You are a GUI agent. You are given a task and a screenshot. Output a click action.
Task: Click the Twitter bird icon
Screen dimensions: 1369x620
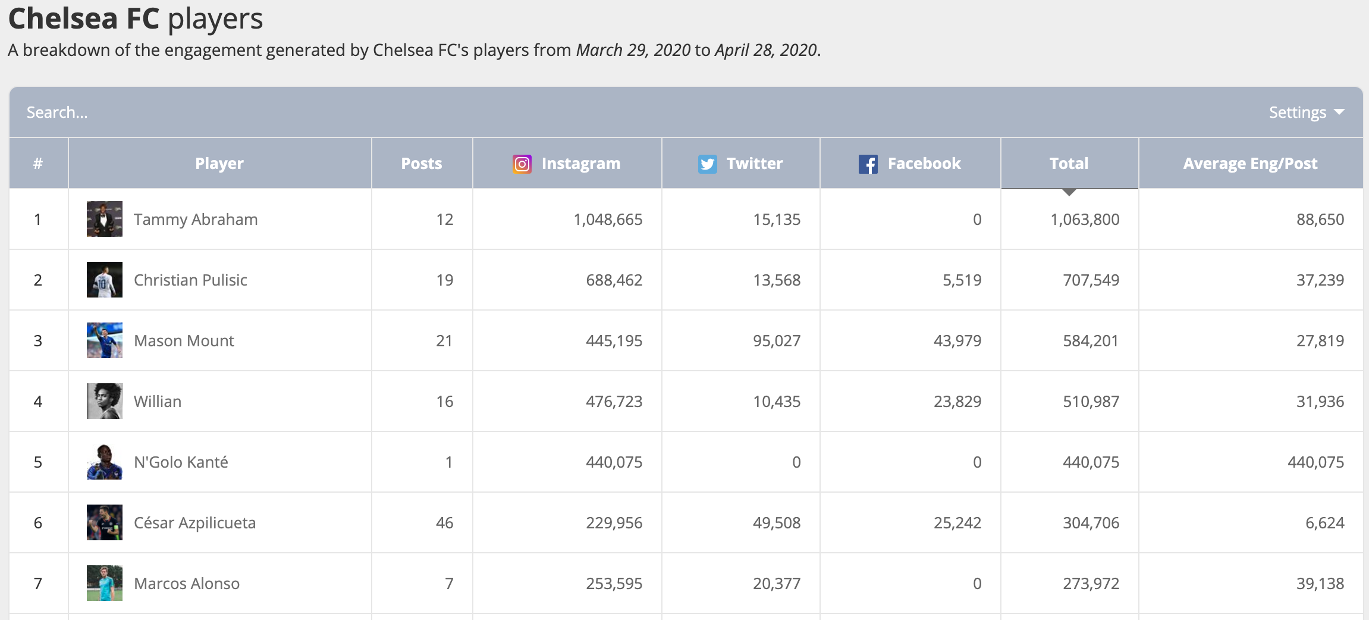707,163
